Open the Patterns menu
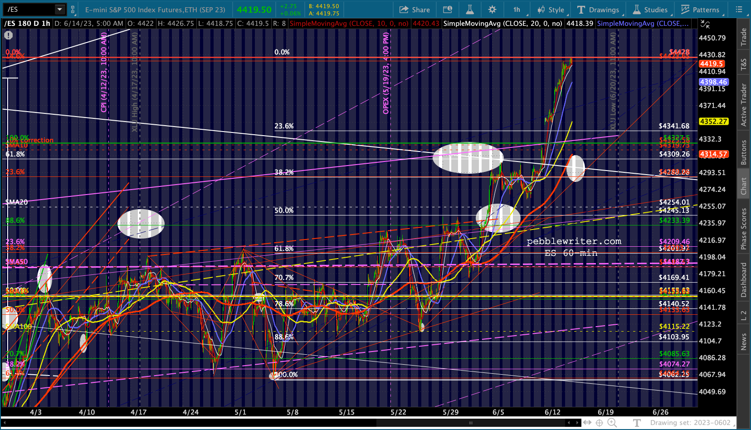 coord(700,10)
